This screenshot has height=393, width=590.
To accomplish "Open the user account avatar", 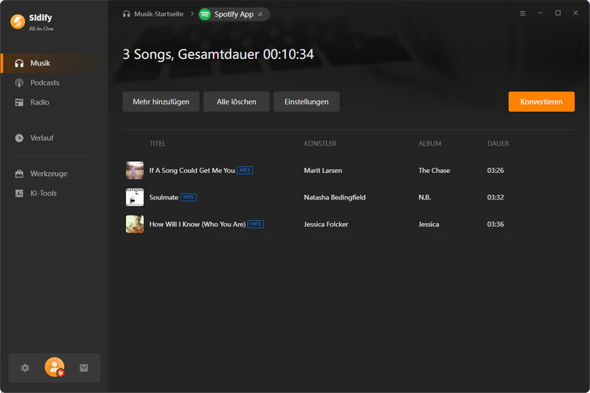I will 55,367.
